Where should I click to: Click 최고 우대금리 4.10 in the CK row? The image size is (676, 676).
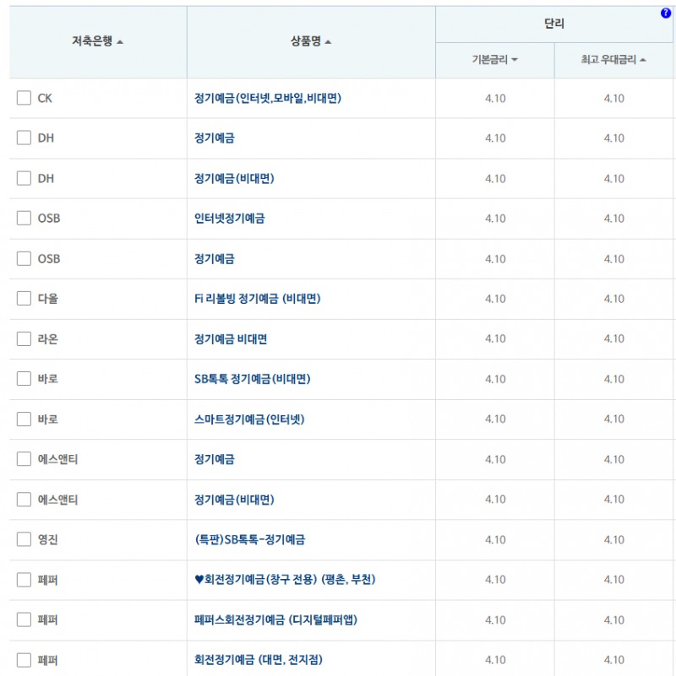click(613, 98)
